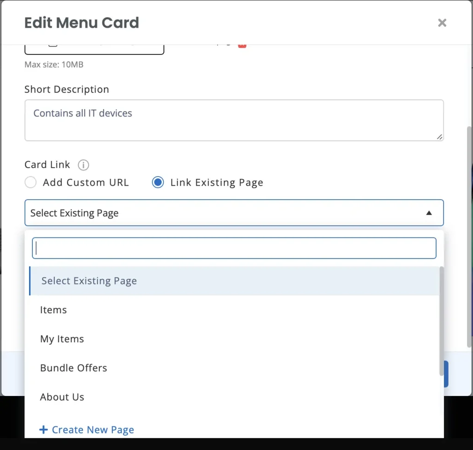
Task: Choose the About Us page option
Action: point(234,396)
